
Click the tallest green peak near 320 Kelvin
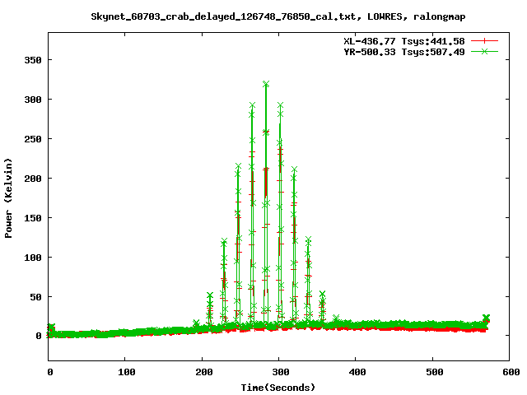pos(266,84)
